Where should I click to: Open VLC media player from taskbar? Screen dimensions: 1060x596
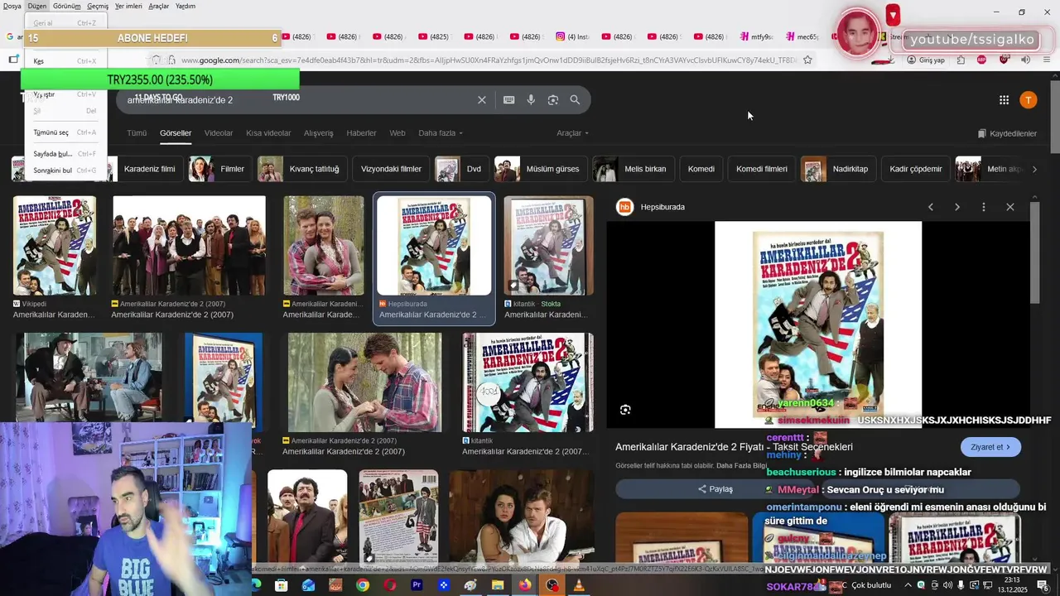tap(579, 585)
